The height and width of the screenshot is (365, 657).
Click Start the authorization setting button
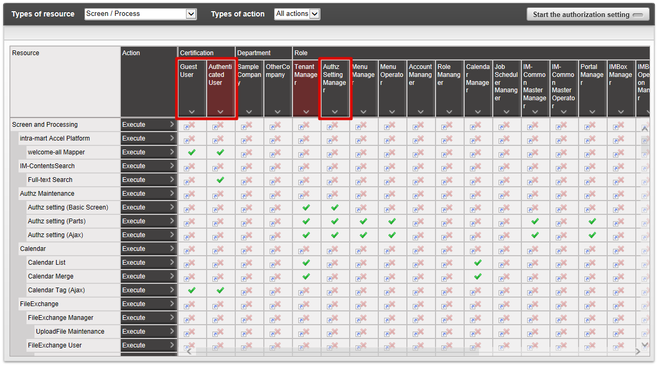pyautogui.click(x=588, y=14)
